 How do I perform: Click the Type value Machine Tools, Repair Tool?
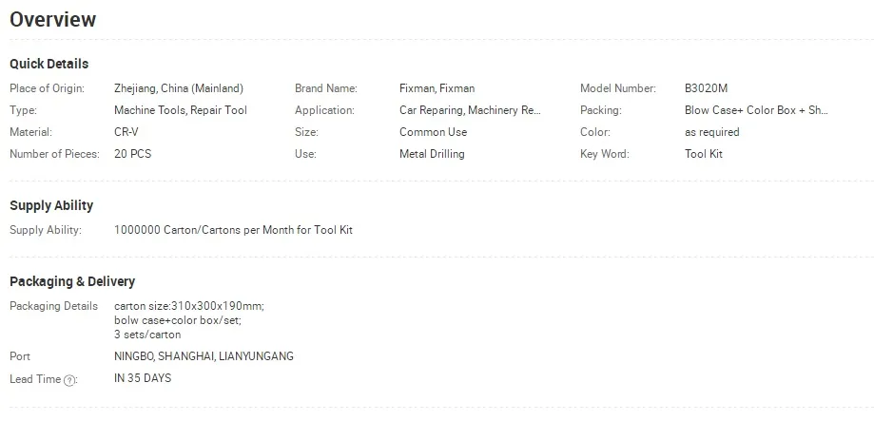click(x=181, y=110)
